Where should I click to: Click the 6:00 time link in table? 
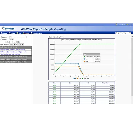(x=55, y=99)
